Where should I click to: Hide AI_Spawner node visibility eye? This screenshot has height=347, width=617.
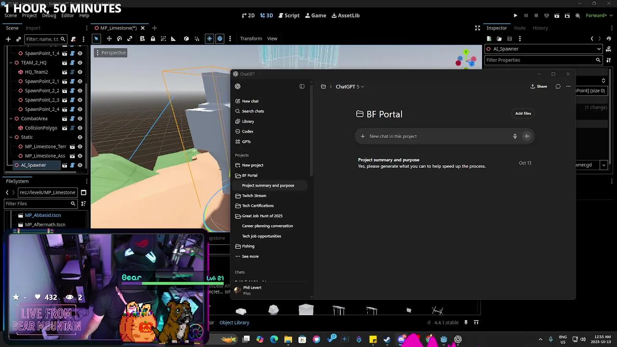(x=80, y=165)
